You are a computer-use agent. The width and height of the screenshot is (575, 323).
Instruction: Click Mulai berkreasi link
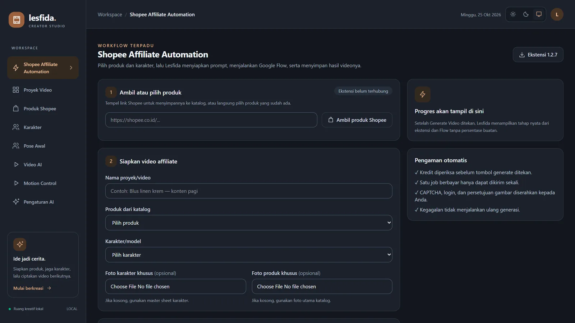pyautogui.click(x=32, y=288)
